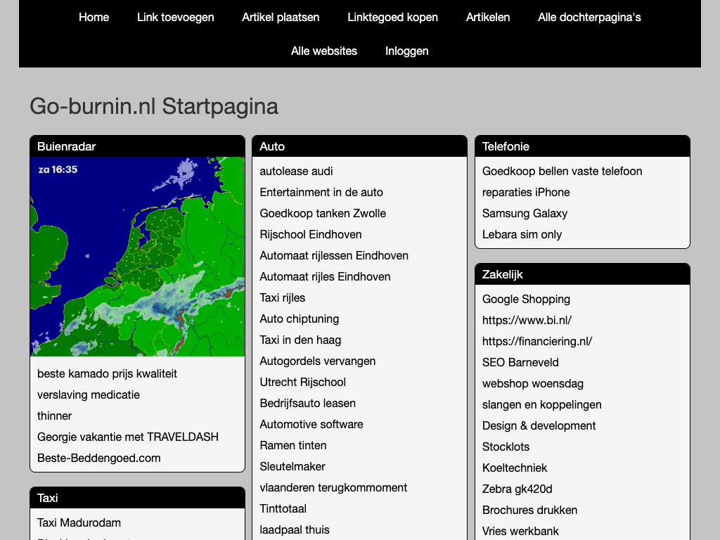Open Alle websites in navigation
The image size is (720, 540).
click(x=324, y=51)
